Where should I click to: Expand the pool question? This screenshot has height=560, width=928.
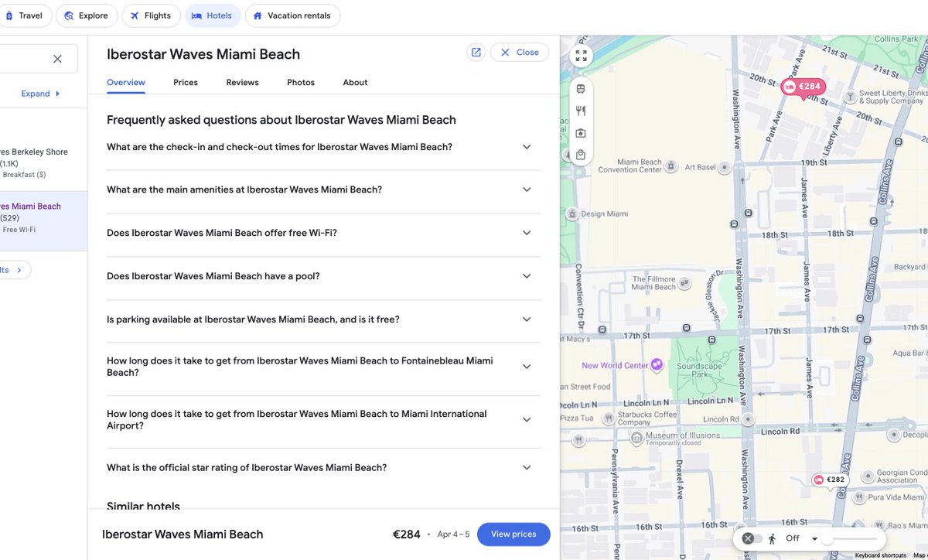point(323,276)
